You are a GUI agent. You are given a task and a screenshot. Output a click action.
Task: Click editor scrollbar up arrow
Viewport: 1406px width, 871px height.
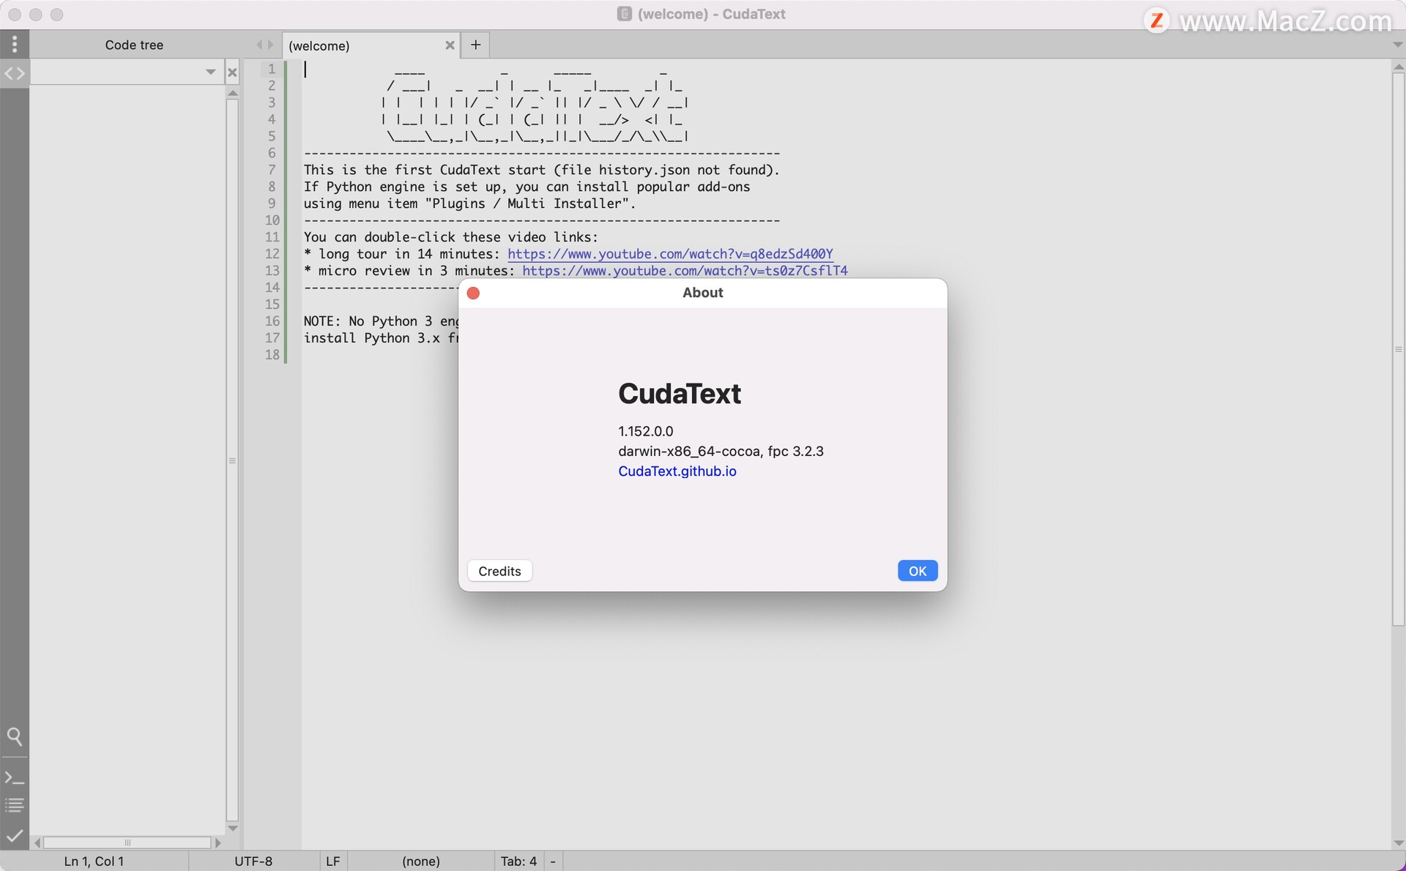click(x=1398, y=67)
